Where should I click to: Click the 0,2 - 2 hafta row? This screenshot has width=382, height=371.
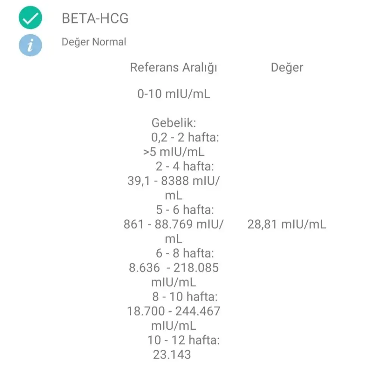185,137
